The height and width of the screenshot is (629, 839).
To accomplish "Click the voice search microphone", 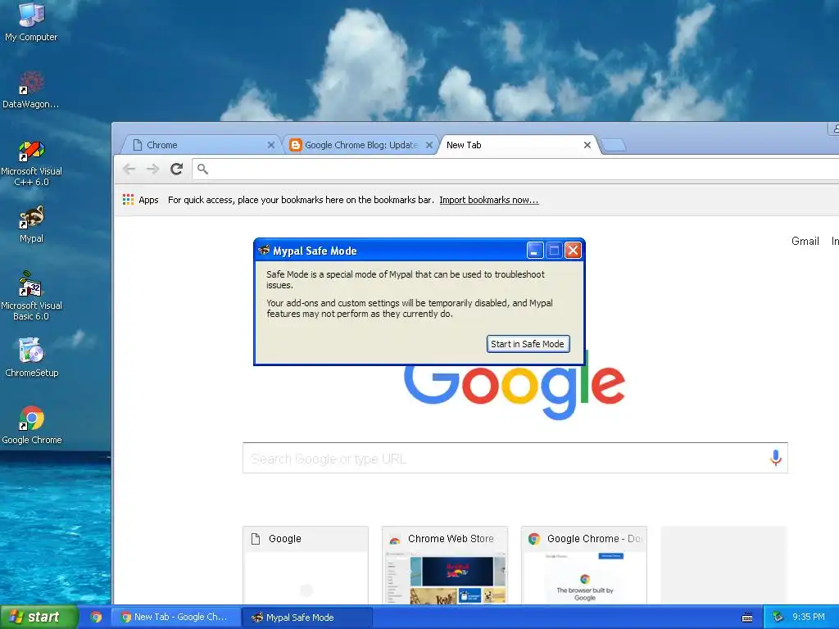I will (x=775, y=458).
